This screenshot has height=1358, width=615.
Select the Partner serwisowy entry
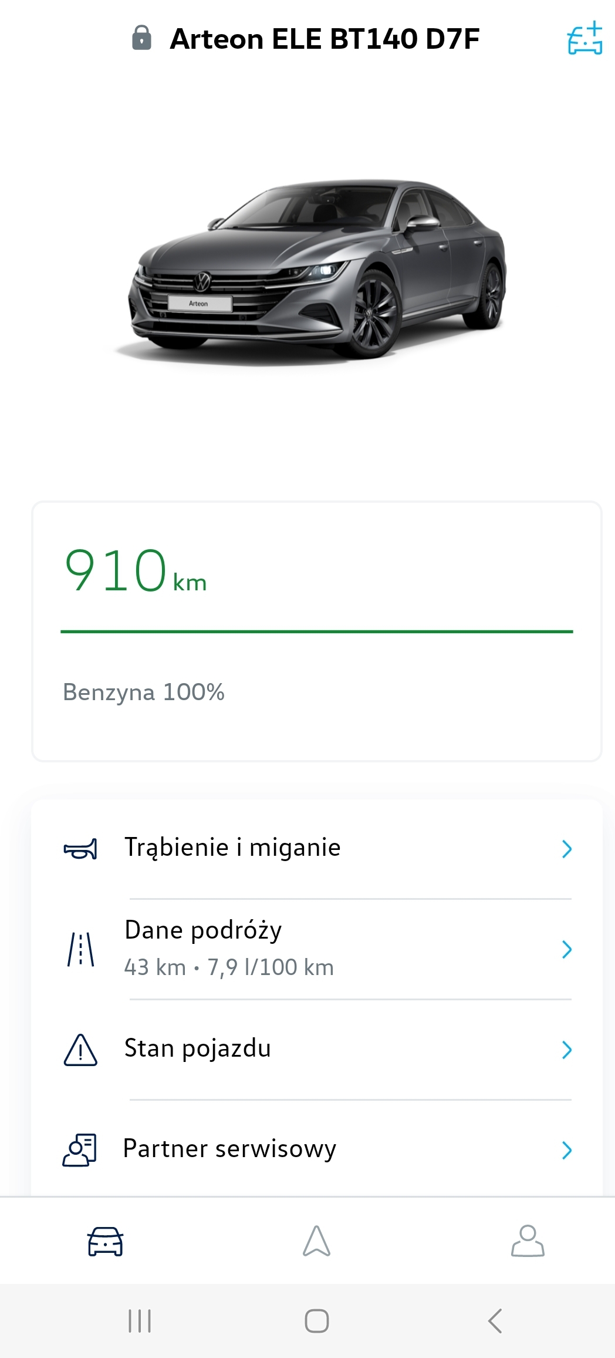[229, 1149]
